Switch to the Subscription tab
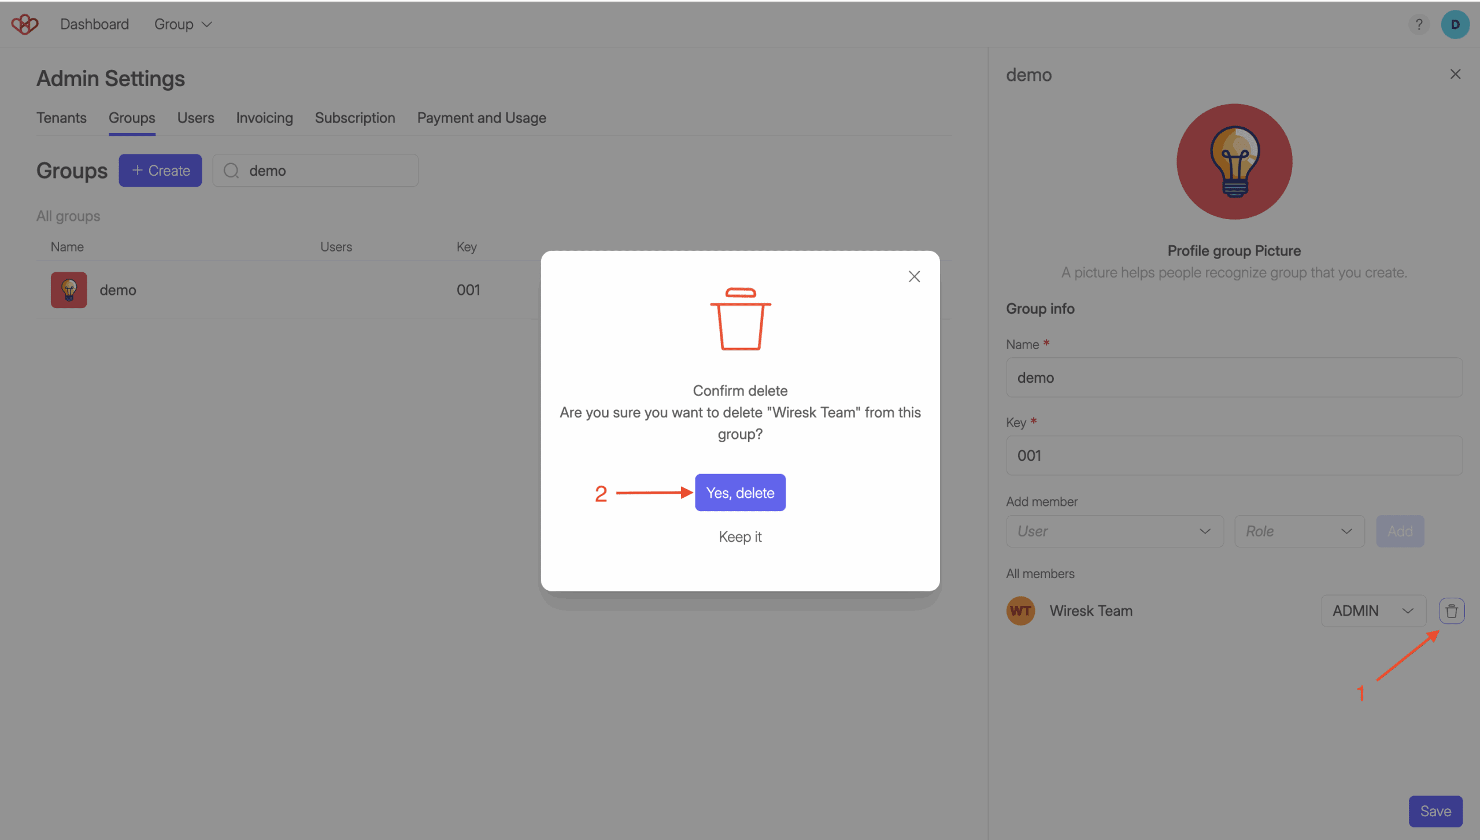Viewport: 1480px width, 840px height. pyautogui.click(x=355, y=118)
